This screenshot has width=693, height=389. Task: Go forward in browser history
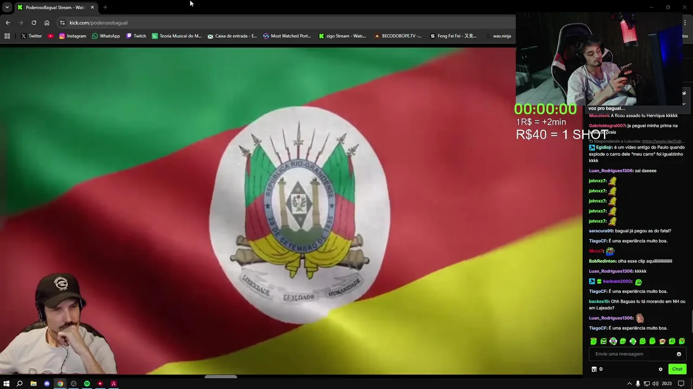click(21, 23)
